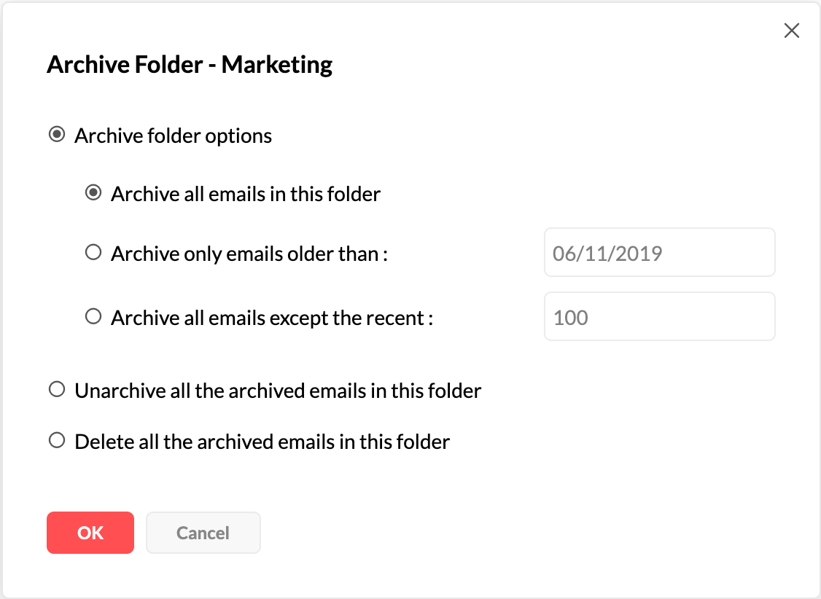The height and width of the screenshot is (599, 821).
Task: Click the 'Unarchive all the archived emails' label
Action: pyautogui.click(x=278, y=391)
